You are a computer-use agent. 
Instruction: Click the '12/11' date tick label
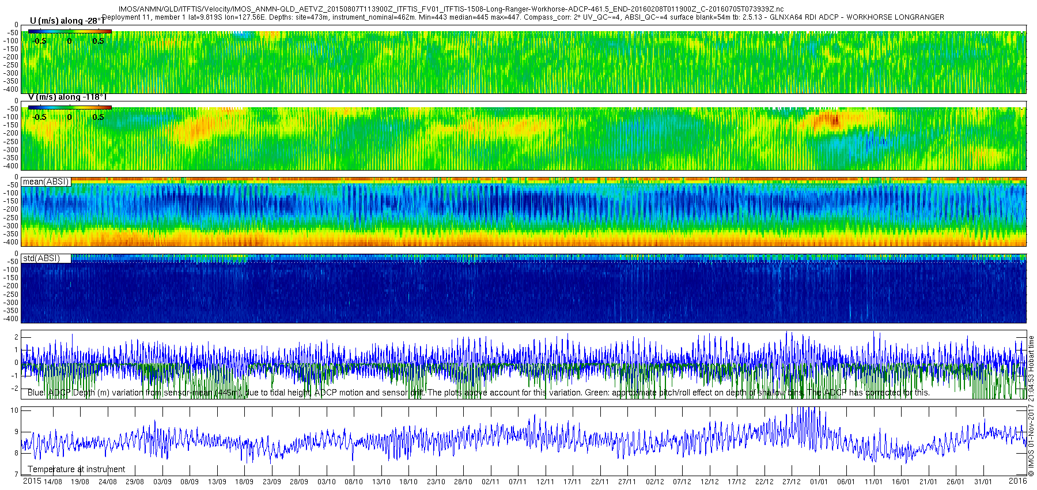[546, 482]
